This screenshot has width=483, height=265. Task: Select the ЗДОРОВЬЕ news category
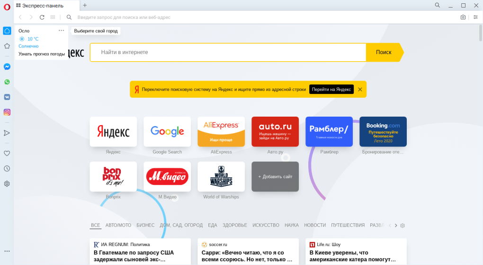[x=235, y=225]
